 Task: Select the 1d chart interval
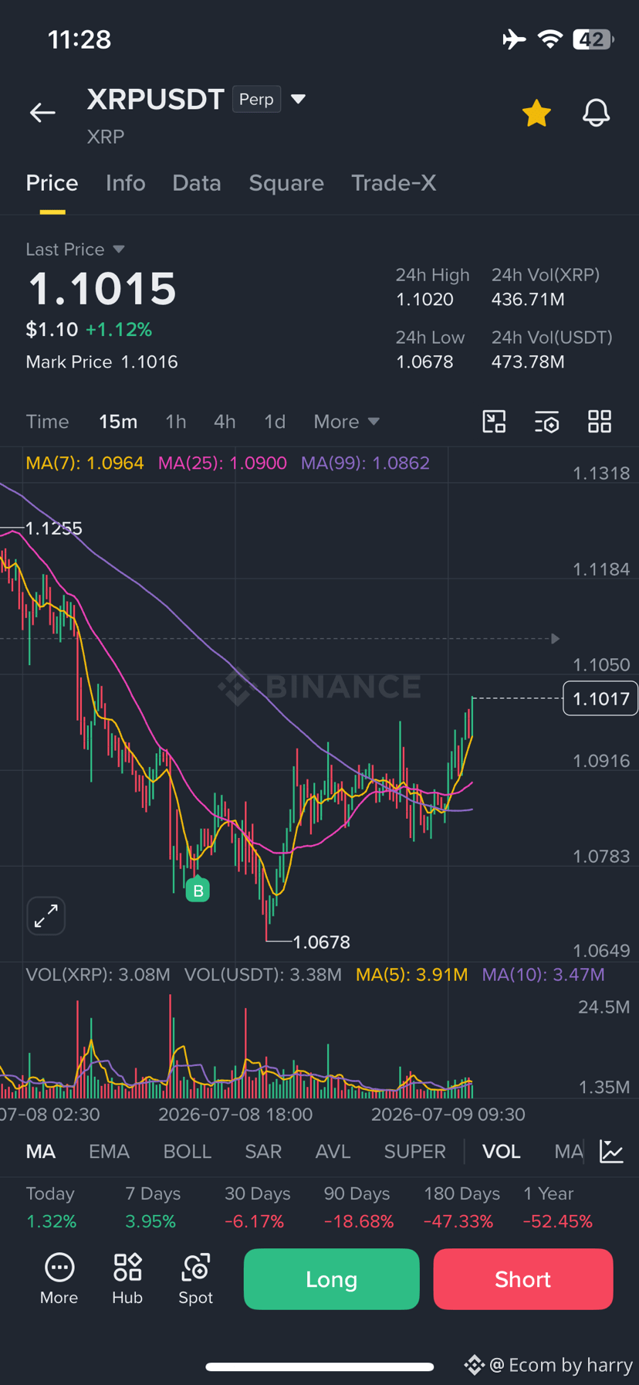(275, 422)
